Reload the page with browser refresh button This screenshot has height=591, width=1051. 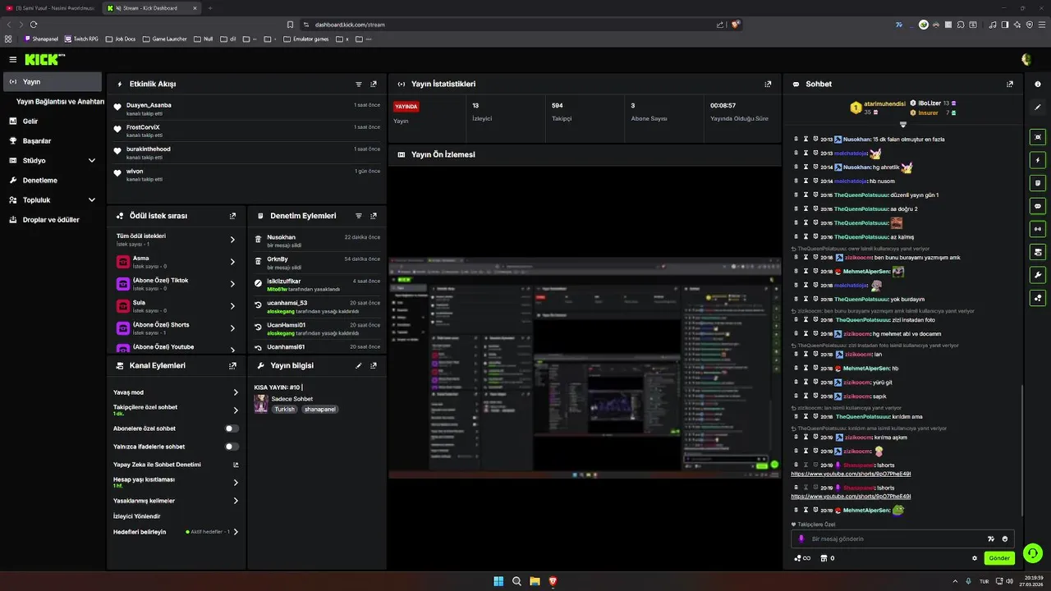pos(34,25)
